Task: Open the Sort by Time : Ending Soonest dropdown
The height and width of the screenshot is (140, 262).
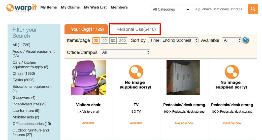Action: 173,40
